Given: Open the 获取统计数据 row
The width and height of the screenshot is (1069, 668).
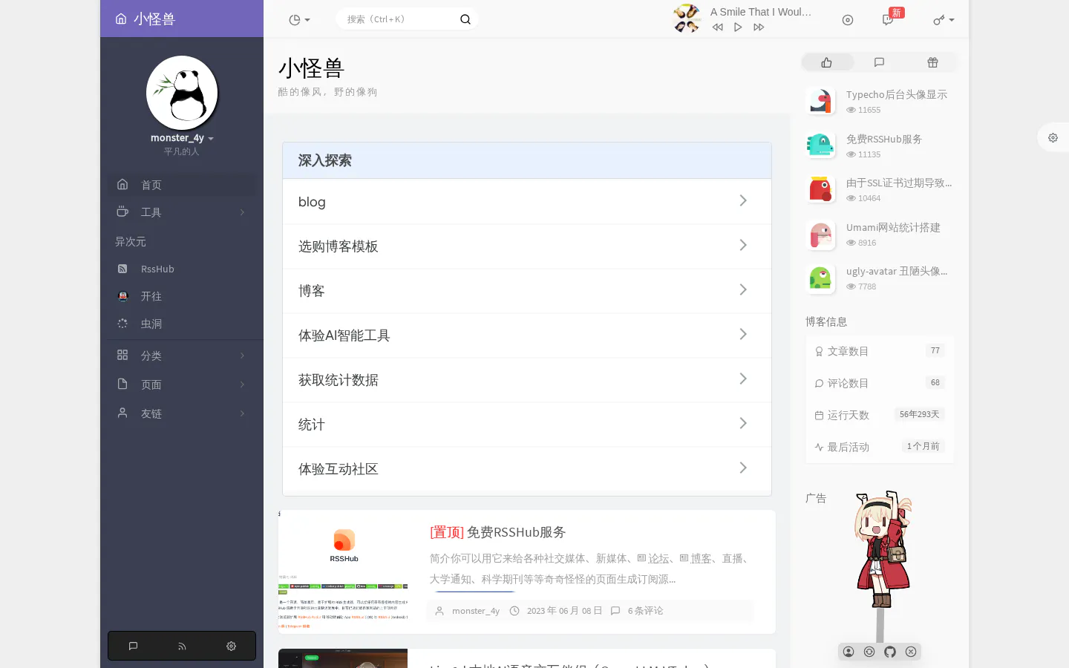Looking at the screenshot, I should (527, 380).
